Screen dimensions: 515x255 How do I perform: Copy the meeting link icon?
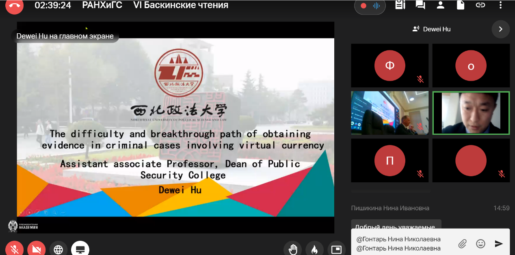tap(480, 5)
